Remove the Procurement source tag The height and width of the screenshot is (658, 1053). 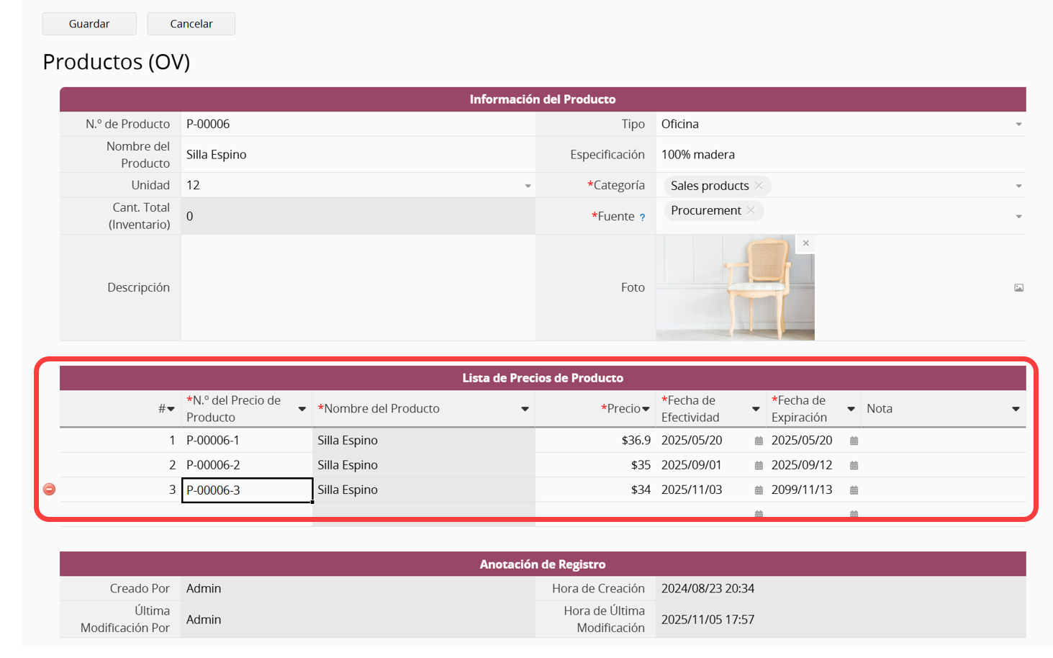tap(751, 210)
